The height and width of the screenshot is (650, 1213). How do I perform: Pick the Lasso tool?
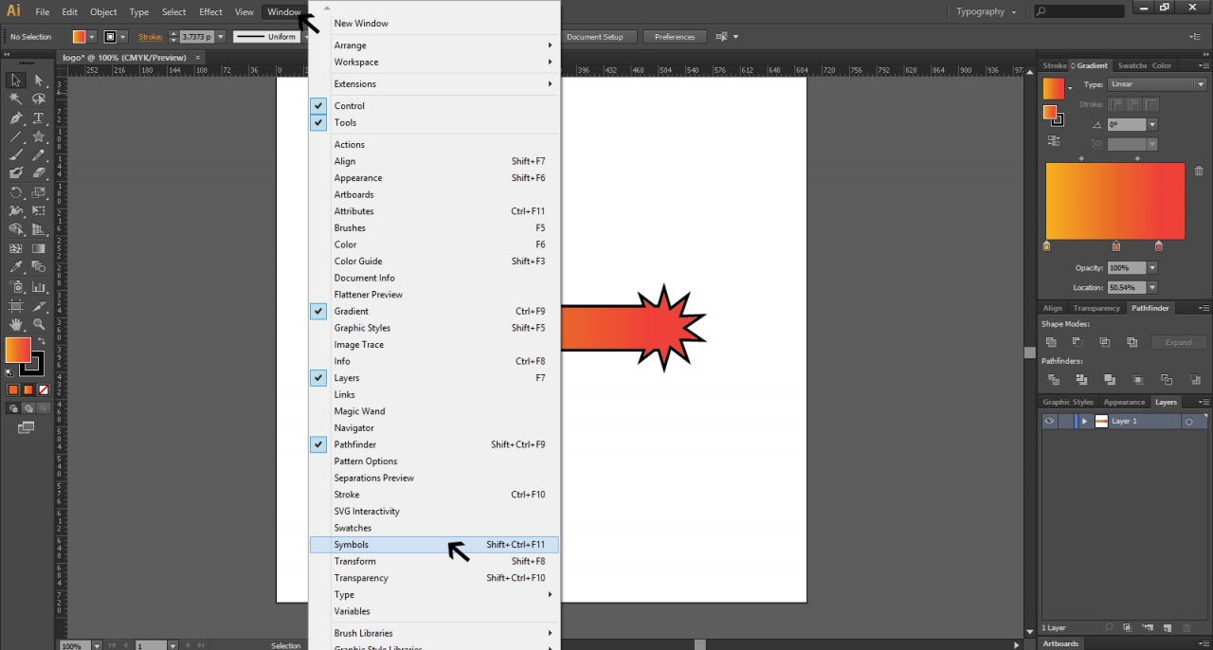click(x=39, y=99)
